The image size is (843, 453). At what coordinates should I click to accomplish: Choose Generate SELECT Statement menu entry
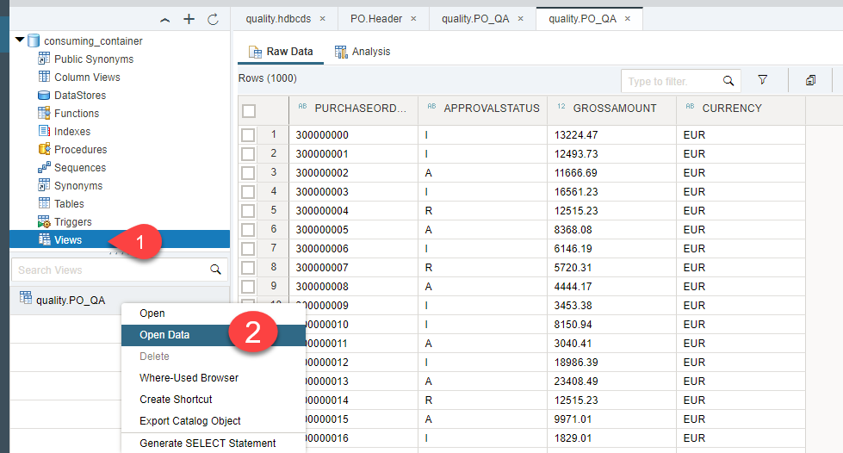(x=214, y=443)
